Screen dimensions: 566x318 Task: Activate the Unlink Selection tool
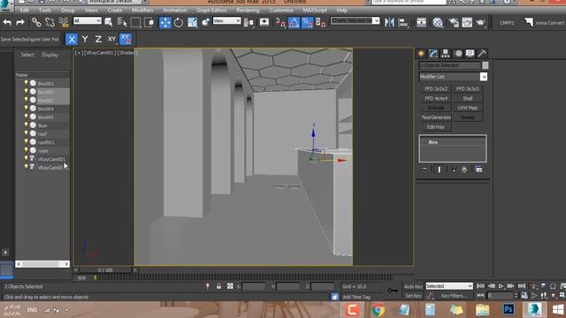pos(50,22)
